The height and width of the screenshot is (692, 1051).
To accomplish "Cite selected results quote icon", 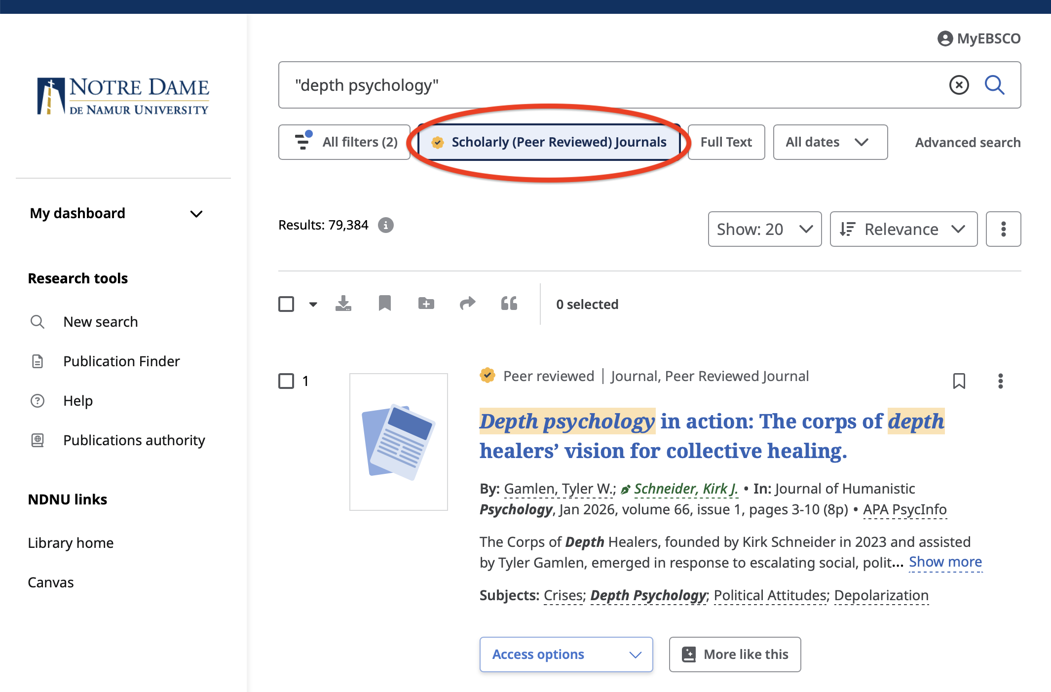I will (509, 304).
